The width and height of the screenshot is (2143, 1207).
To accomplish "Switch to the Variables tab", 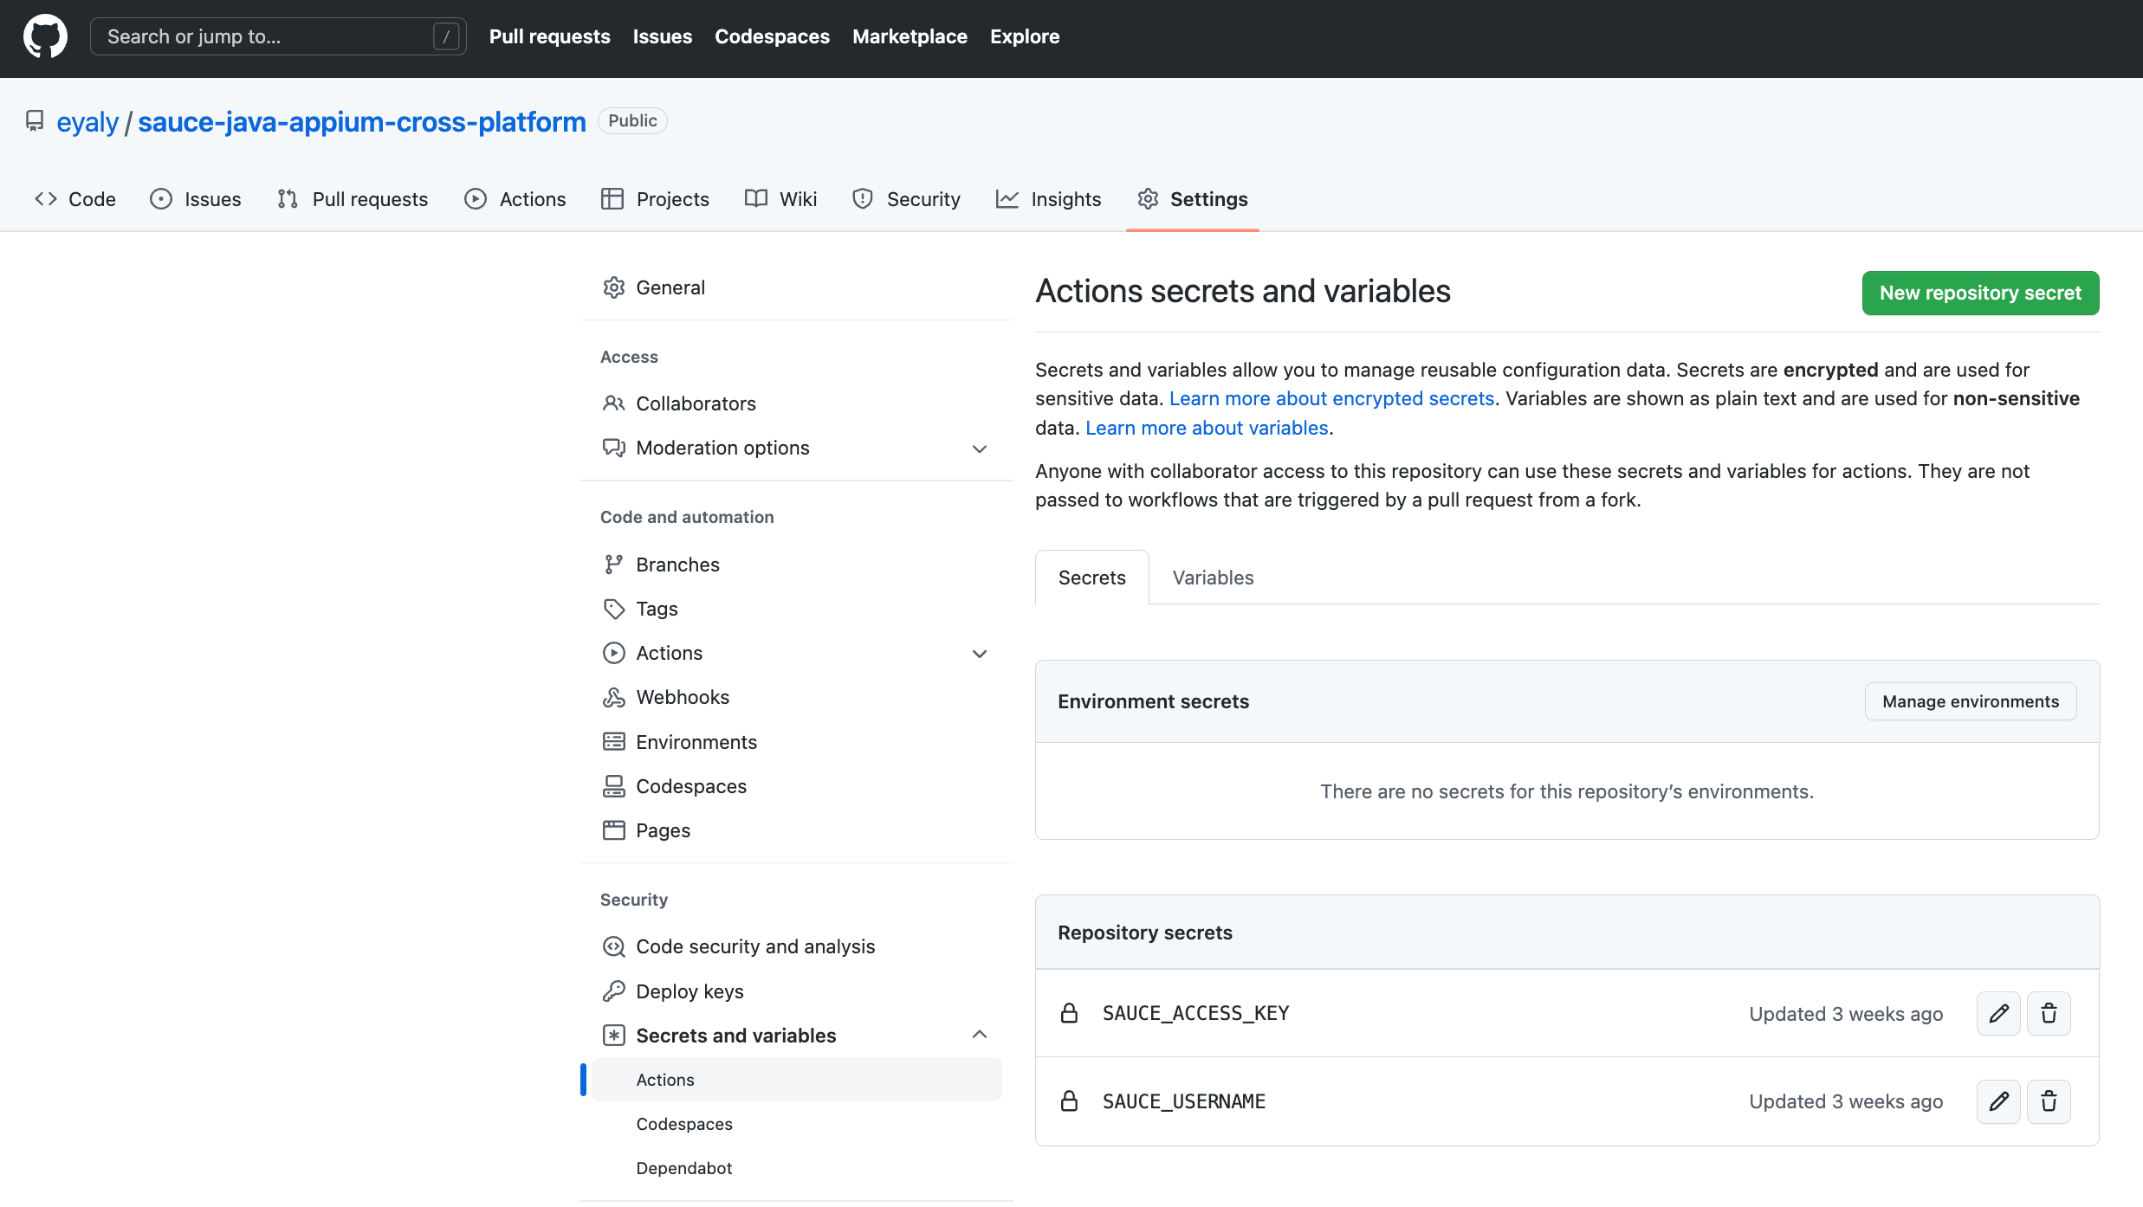I will tap(1213, 577).
